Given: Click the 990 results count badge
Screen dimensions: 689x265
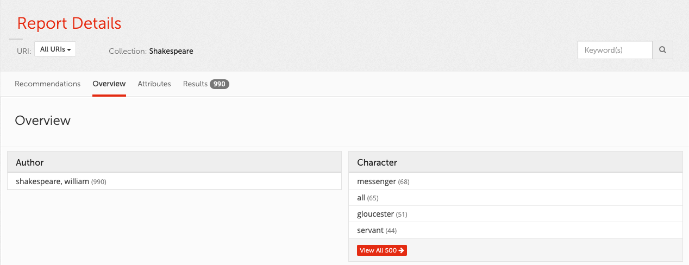Looking at the screenshot, I should pos(220,84).
